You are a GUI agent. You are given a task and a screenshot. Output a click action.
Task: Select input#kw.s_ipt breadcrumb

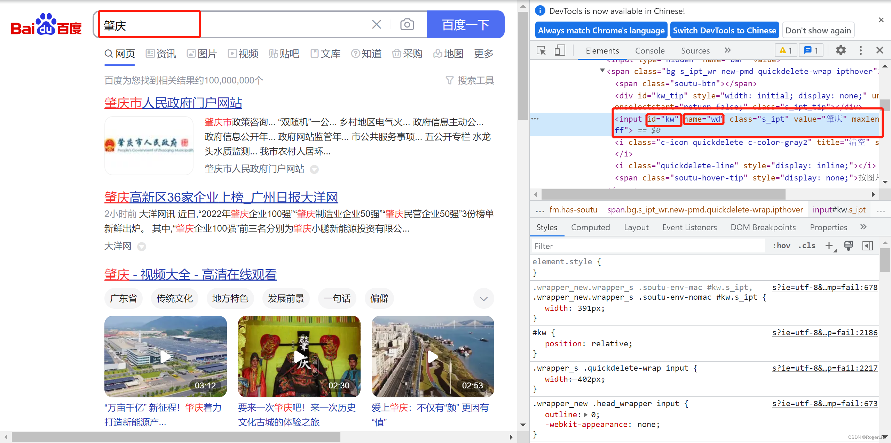pos(839,210)
